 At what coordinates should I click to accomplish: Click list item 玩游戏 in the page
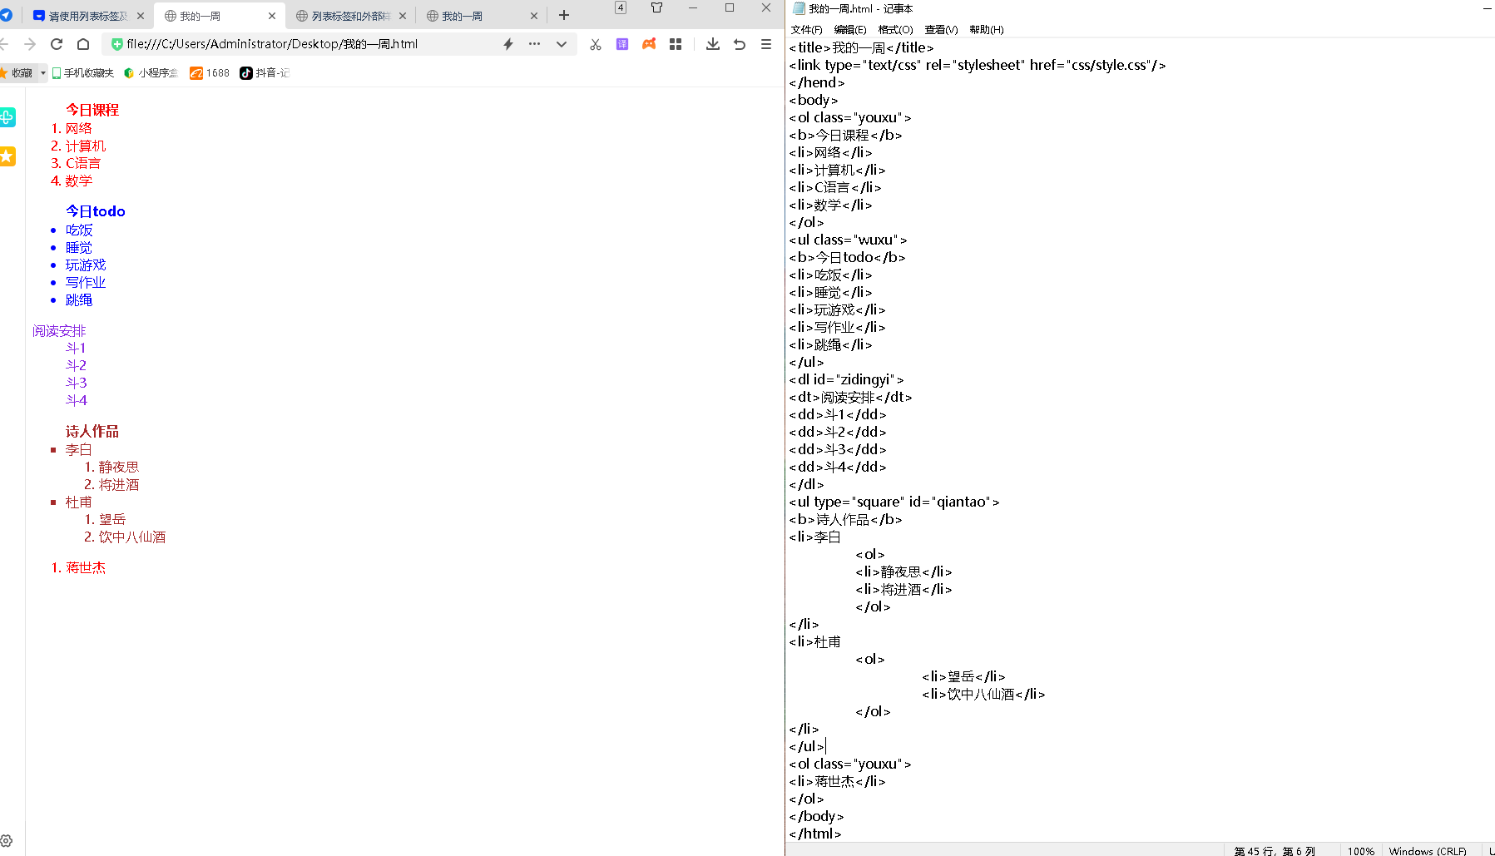tap(86, 265)
